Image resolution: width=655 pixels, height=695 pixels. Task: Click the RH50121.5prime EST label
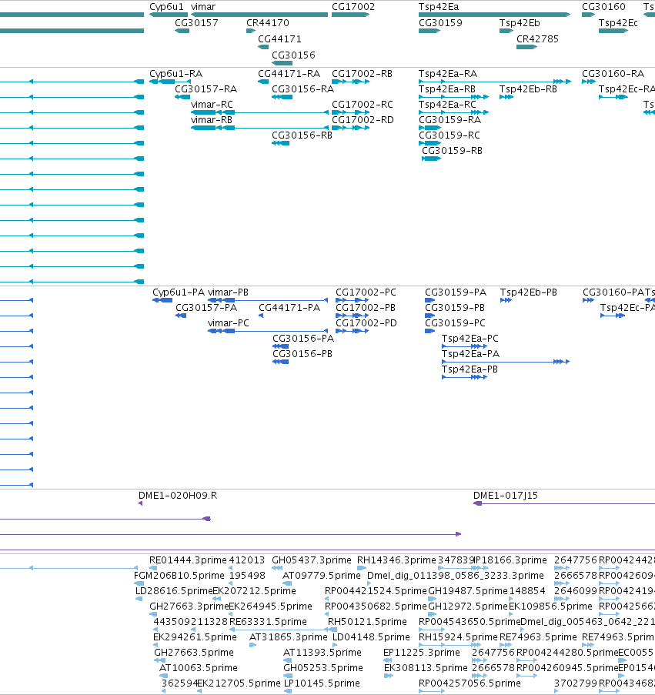coord(367,623)
